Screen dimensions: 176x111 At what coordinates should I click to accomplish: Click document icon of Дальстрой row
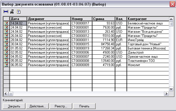(x=6, y=52)
